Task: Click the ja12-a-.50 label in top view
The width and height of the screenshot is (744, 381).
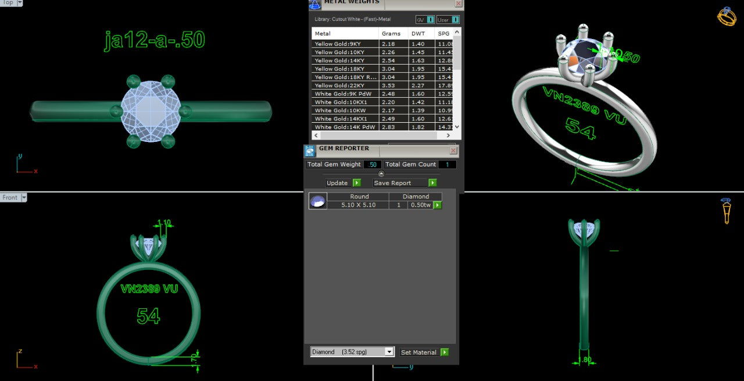Action: coord(155,40)
